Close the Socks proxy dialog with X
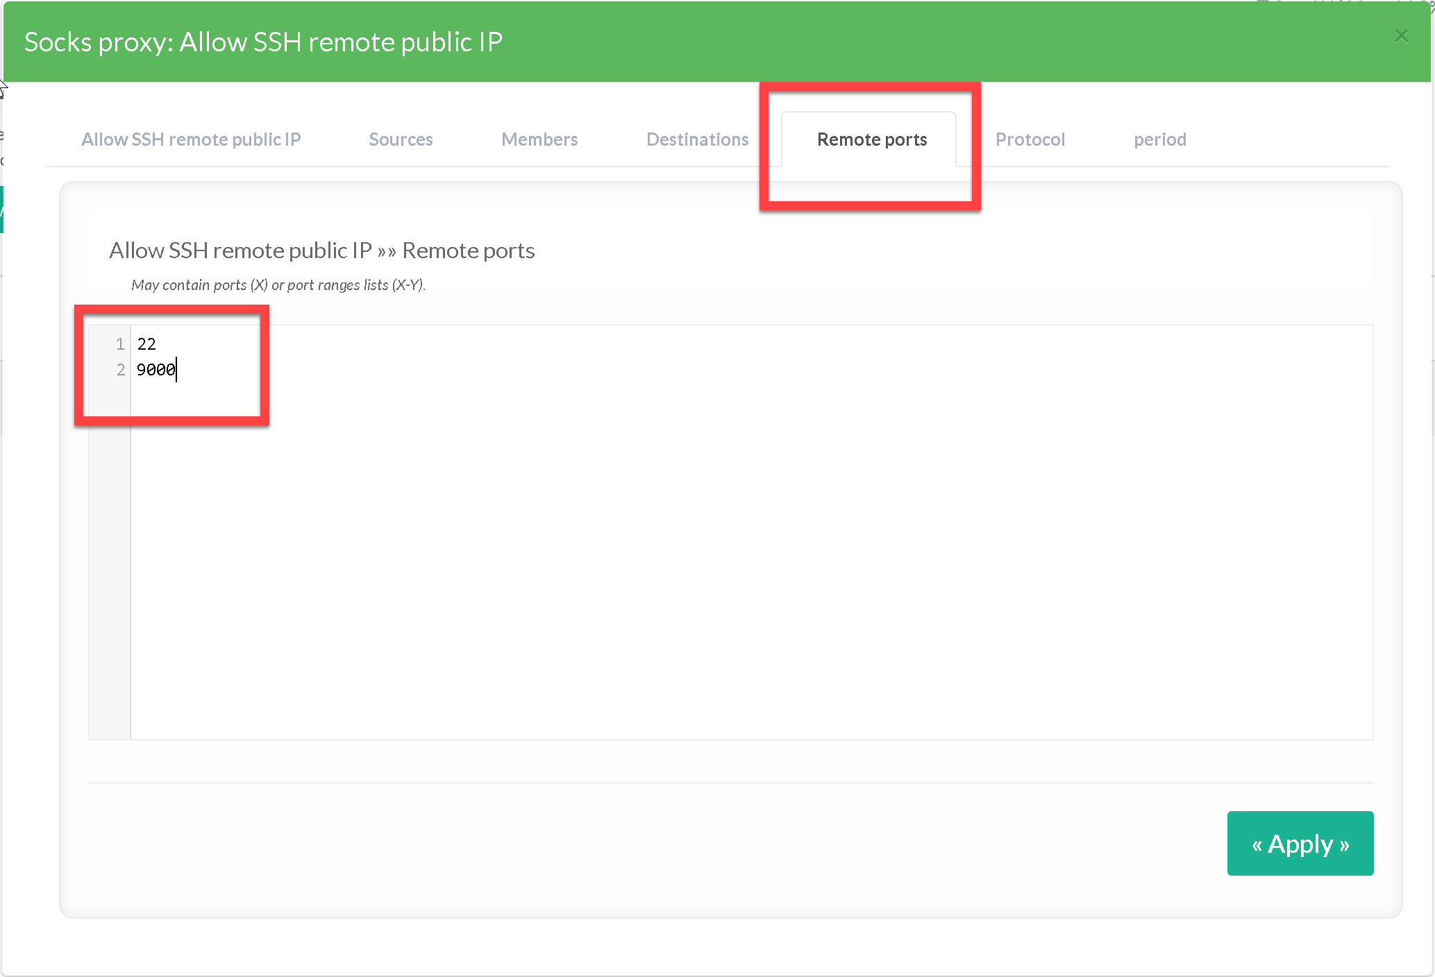 tap(1401, 36)
